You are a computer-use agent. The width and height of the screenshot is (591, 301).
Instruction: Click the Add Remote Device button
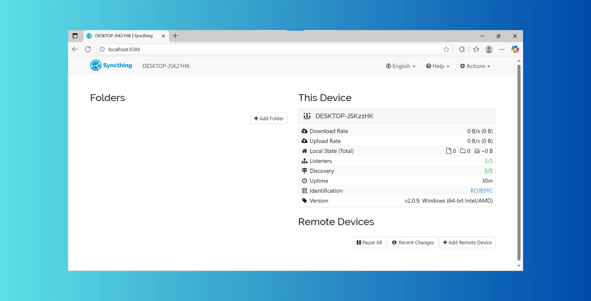(x=467, y=242)
